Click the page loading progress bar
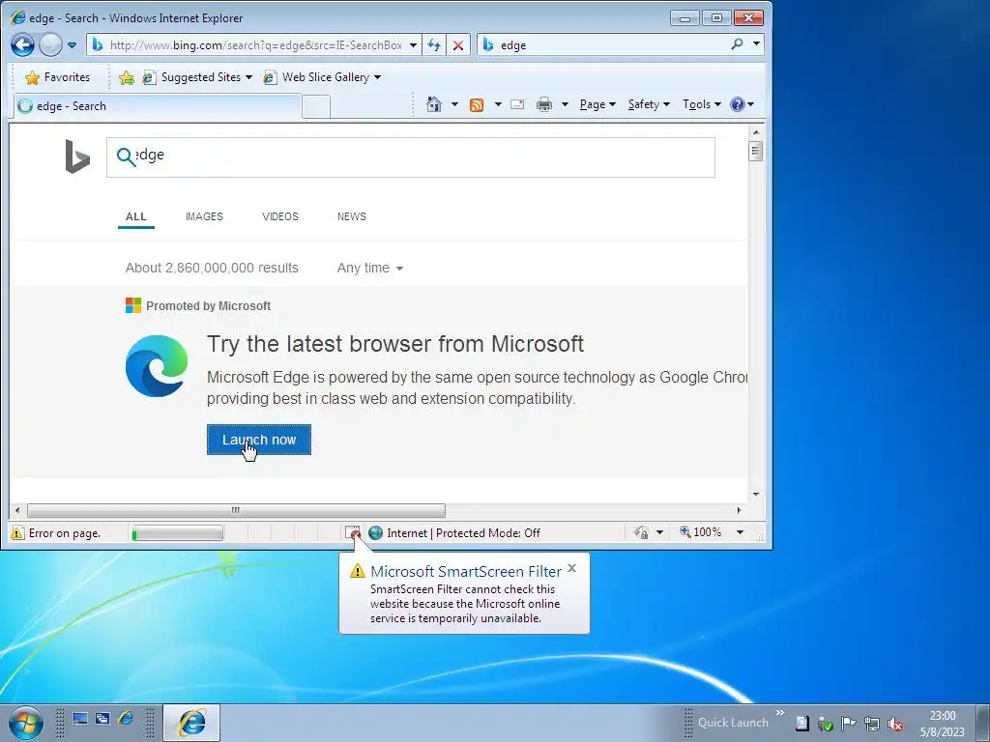 pyautogui.click(x=177, y=533)
